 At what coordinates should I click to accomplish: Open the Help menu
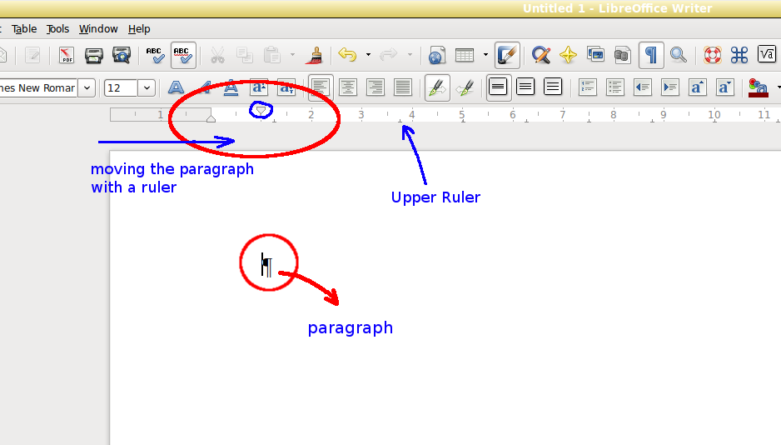139,29
